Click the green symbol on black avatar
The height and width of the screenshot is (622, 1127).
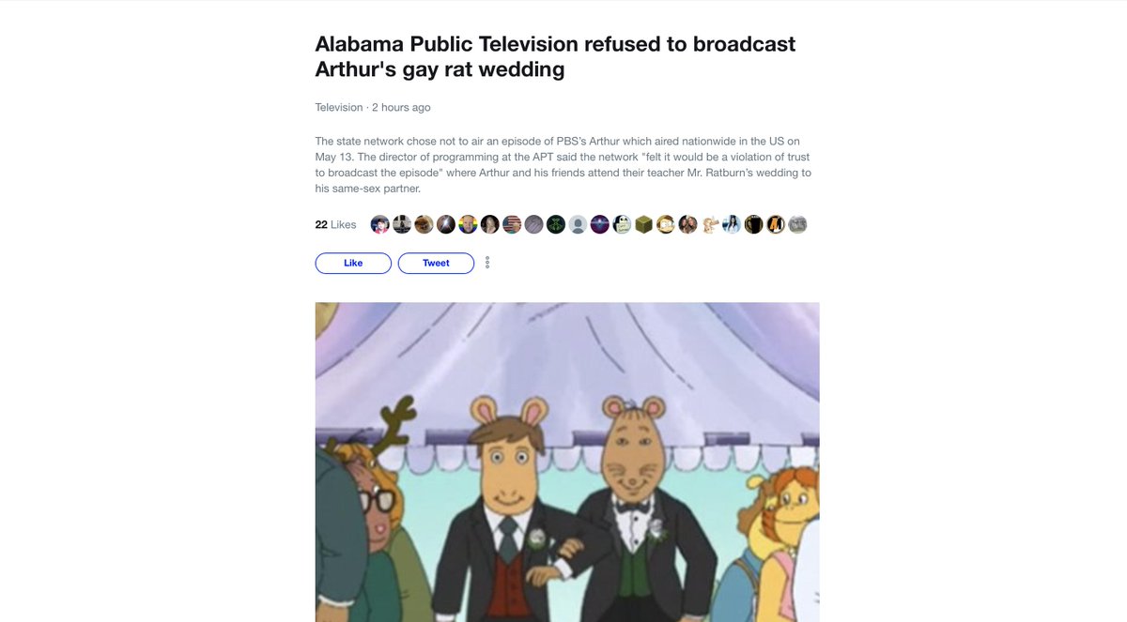(x=556, y=224)
